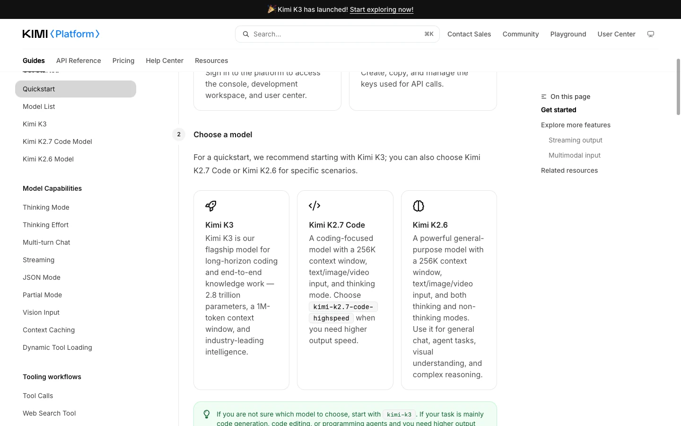Click the page vertical scrollbar thumb
Viewport: 681px width, 426px height.
pyautogui.click(x=678, y=87)
